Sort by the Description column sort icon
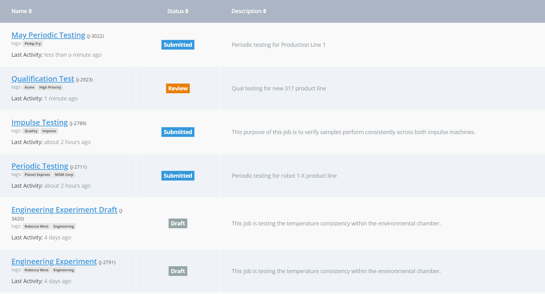This screenshot has width=545, height=294. (x=265, y=11)
